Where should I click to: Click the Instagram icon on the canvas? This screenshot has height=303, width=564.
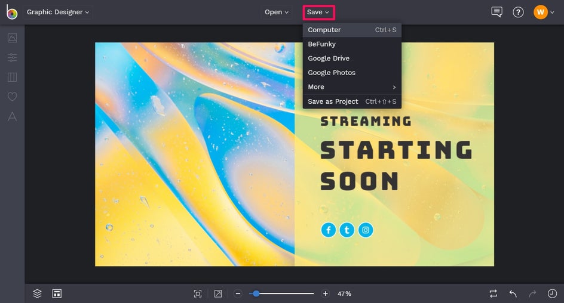(366, 230)
